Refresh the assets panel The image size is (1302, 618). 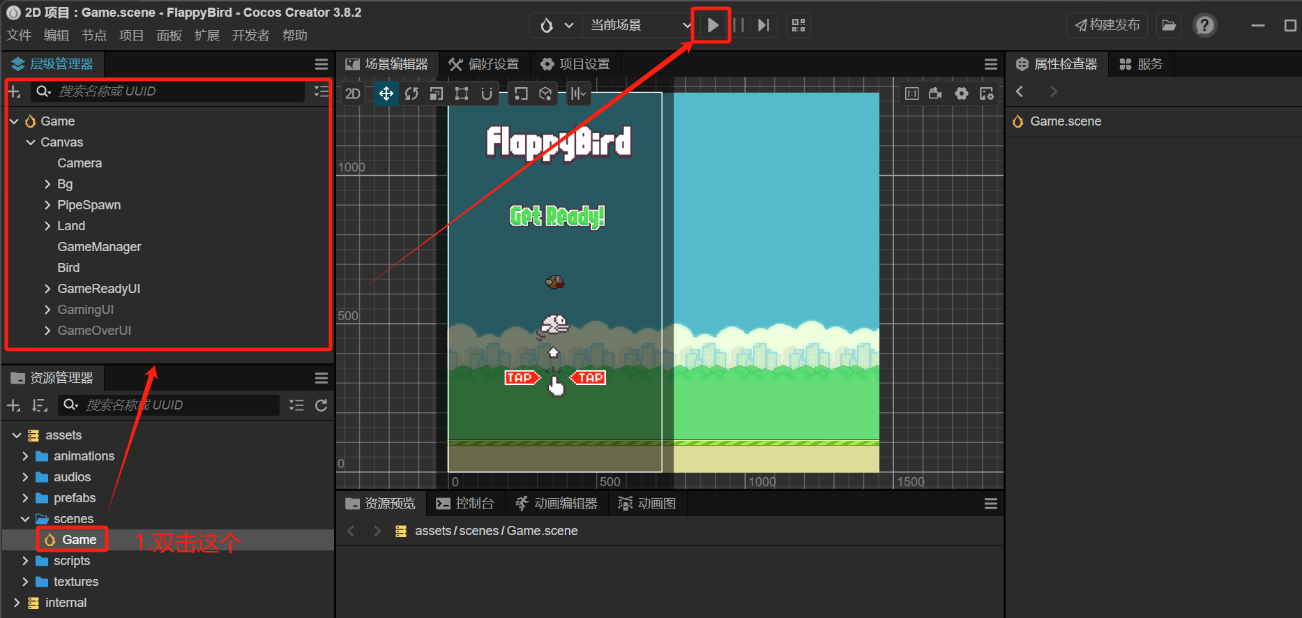coord(321,405)
